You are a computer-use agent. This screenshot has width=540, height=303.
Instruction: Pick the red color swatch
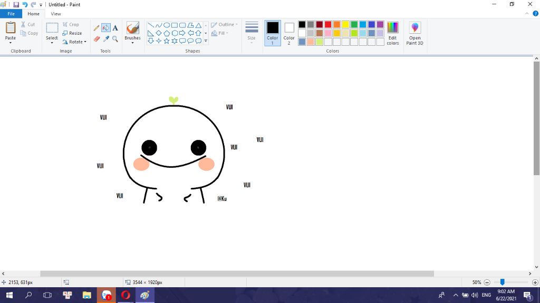click(328, 25)
